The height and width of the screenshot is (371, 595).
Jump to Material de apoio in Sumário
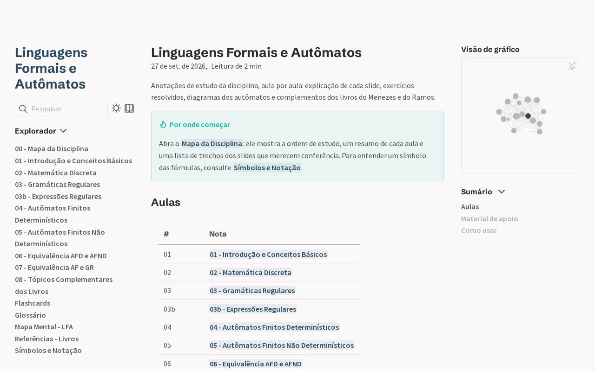pos(489,219)
